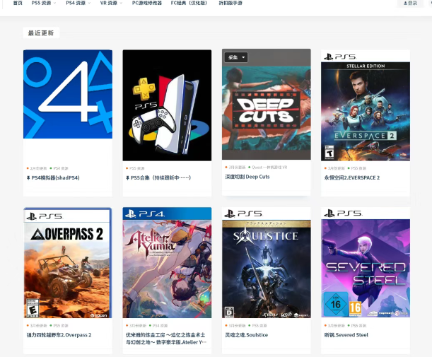Open the 折扣版手游 menu item
Viewport: 432px width, 357px height.
[230, 3]
